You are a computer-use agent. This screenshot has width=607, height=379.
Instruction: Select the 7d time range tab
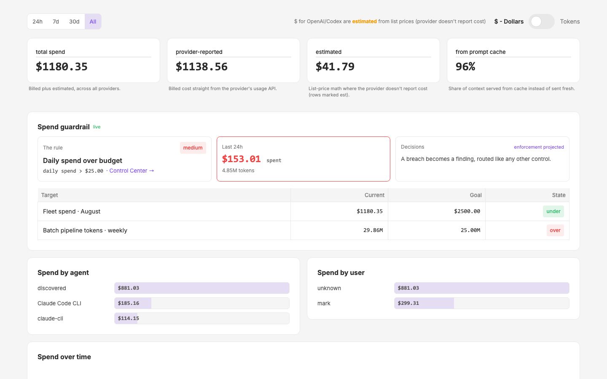tap(56, 21)
